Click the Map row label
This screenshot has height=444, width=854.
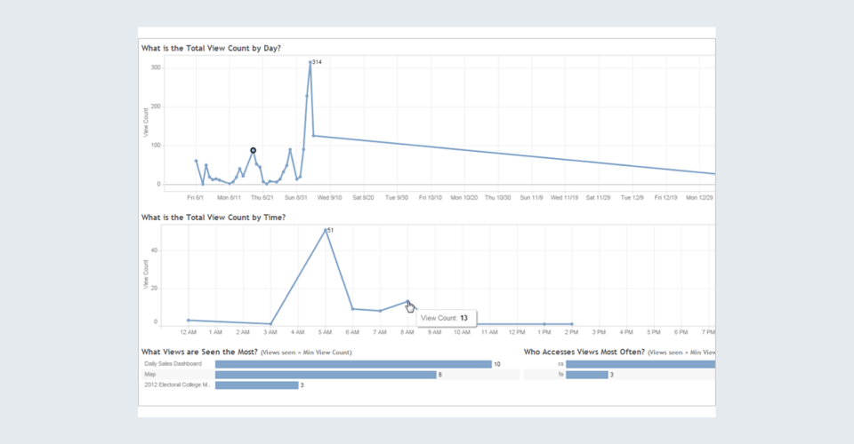[150, 375]
